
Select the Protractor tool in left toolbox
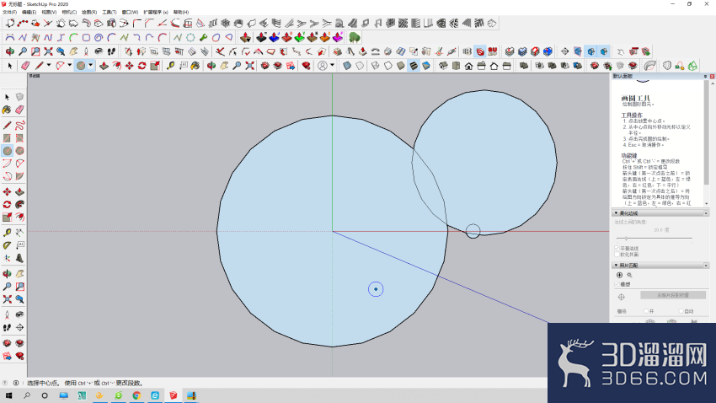[7, 245]
